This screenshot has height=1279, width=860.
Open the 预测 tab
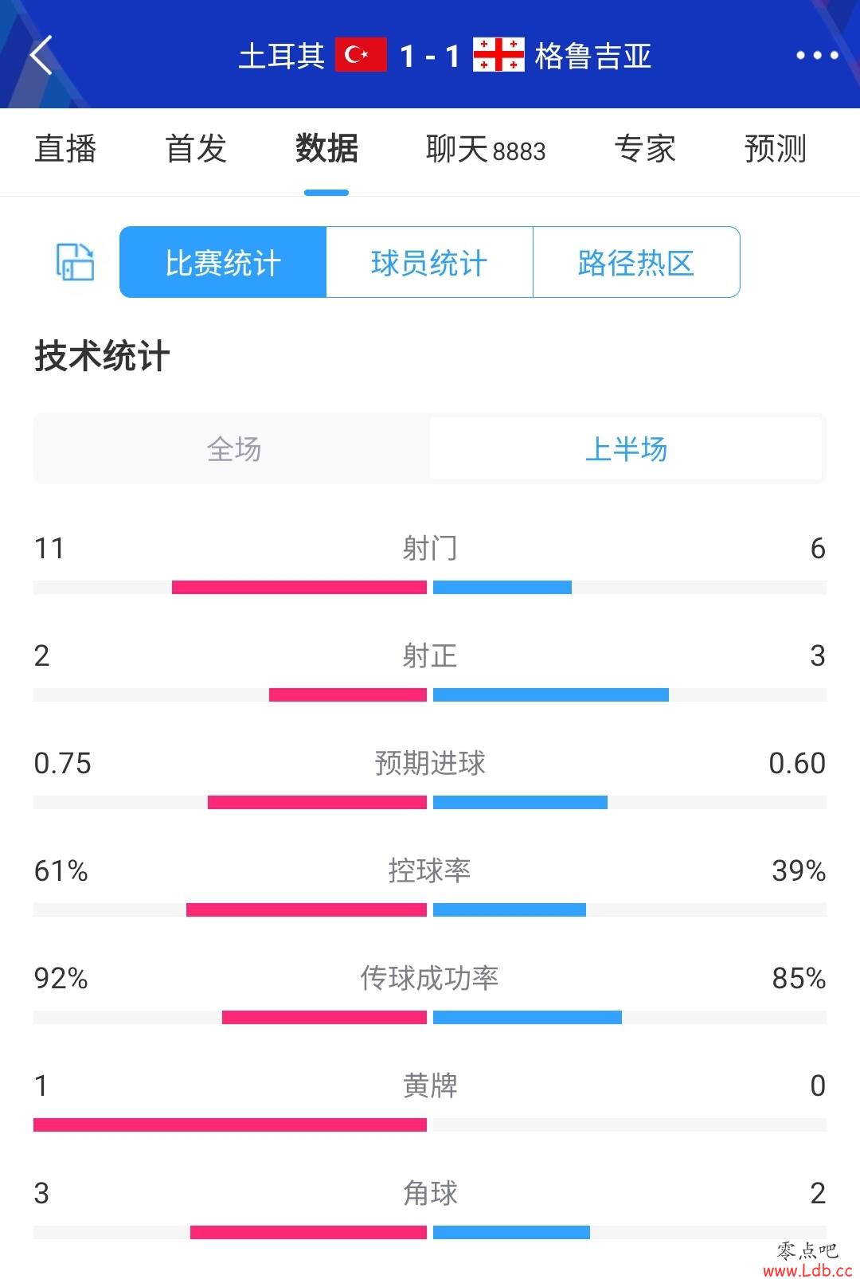pyautogui.click(x=776, y=149)
